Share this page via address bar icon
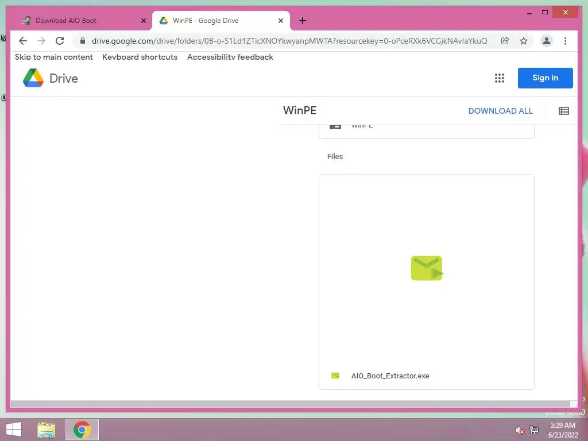Image resolution: width=588 pixels, height=441 pixels. [x=505, y=41]
